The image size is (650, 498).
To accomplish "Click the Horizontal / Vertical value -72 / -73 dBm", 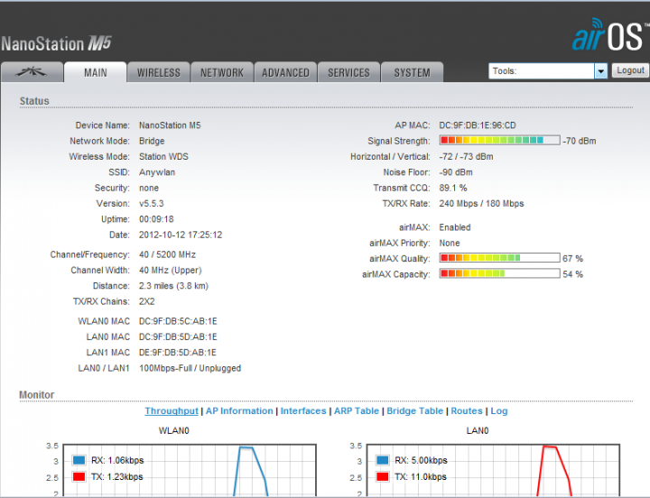I will (467, 157).
